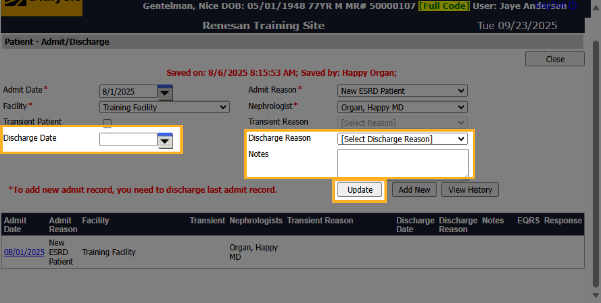Click into the Admit Date field
Viewport: 601px width, 303px height.
[128, 92]
